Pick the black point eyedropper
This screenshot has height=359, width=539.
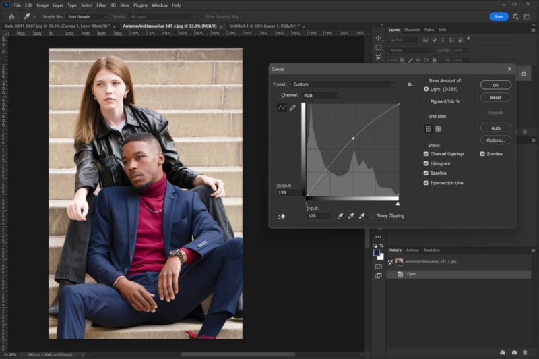(x=340, y=216)
